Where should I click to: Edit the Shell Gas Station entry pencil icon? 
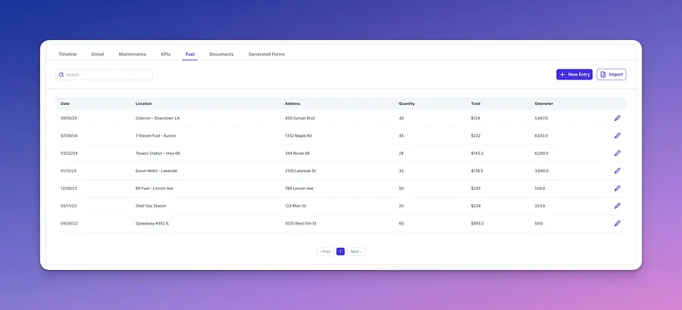[617, 206]
